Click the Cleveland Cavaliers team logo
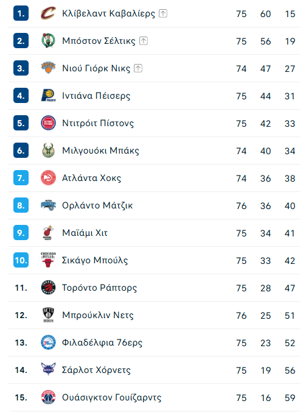This screenshot has height=412, width=300. tap(48, 13)
